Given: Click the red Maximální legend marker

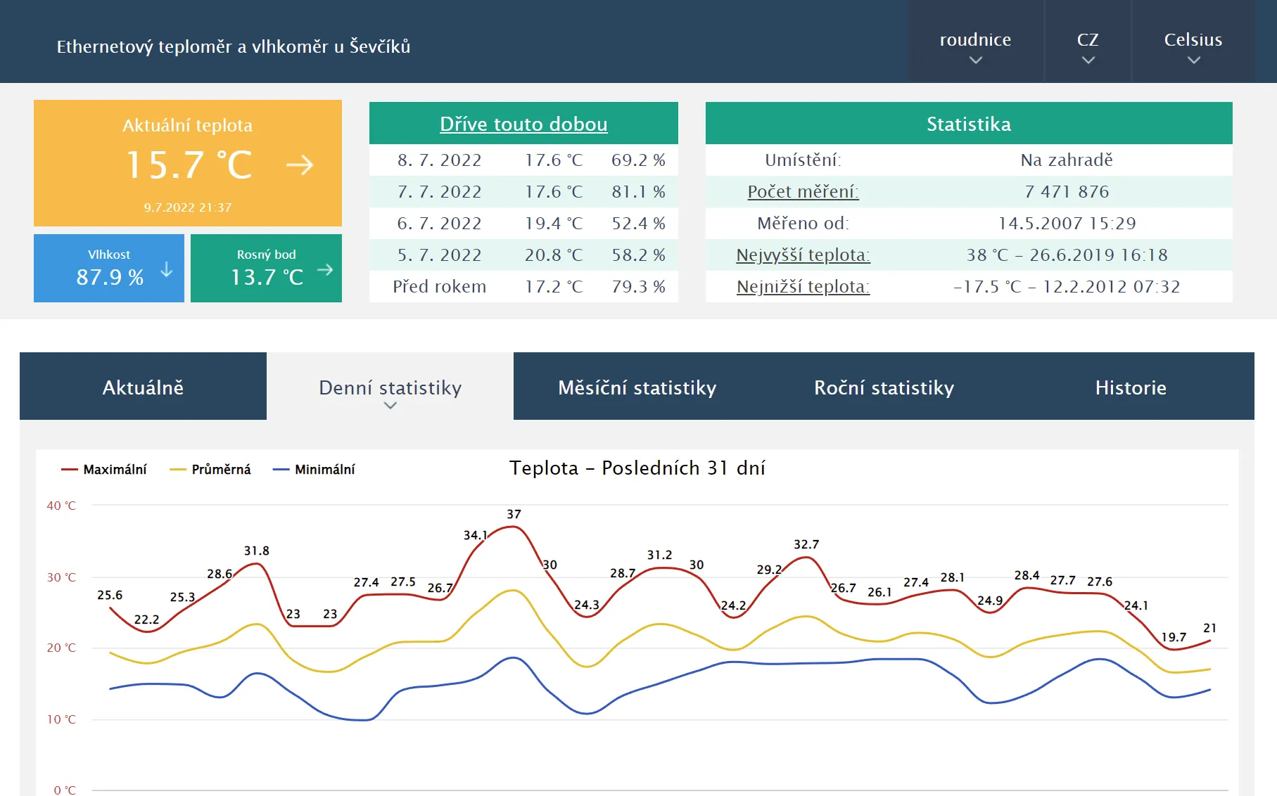Looking at the screenshot, I should [x=69, y=468].
